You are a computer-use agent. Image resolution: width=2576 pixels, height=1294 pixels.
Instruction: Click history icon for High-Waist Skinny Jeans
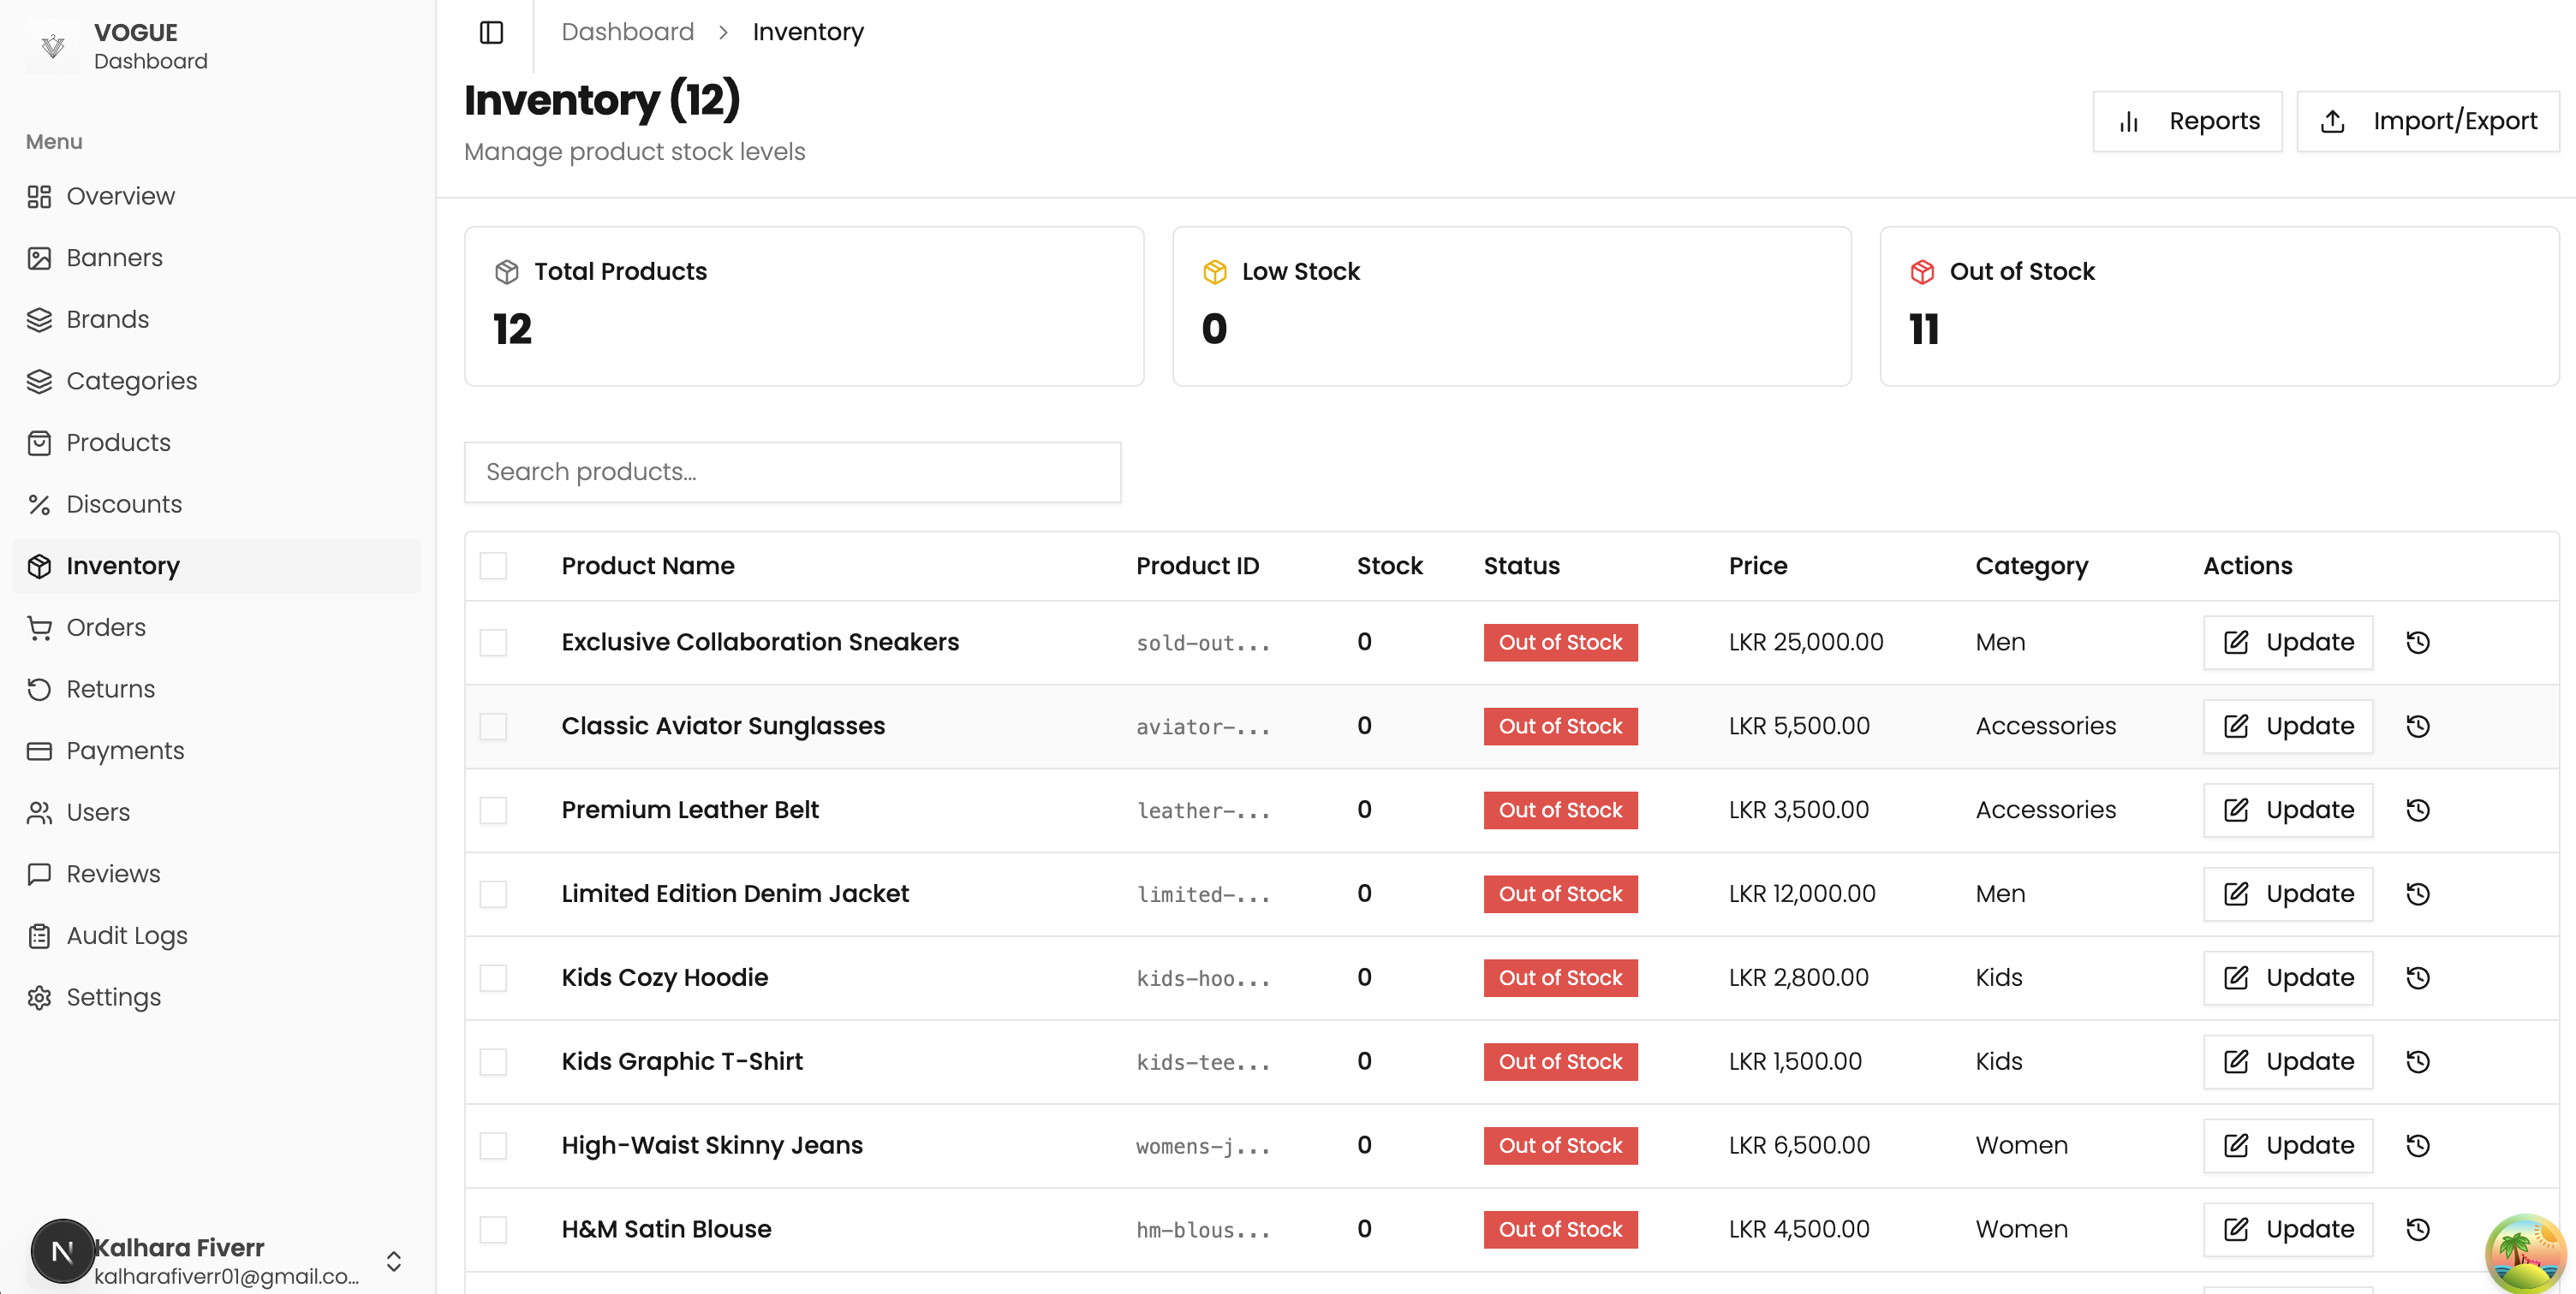2417,1146
